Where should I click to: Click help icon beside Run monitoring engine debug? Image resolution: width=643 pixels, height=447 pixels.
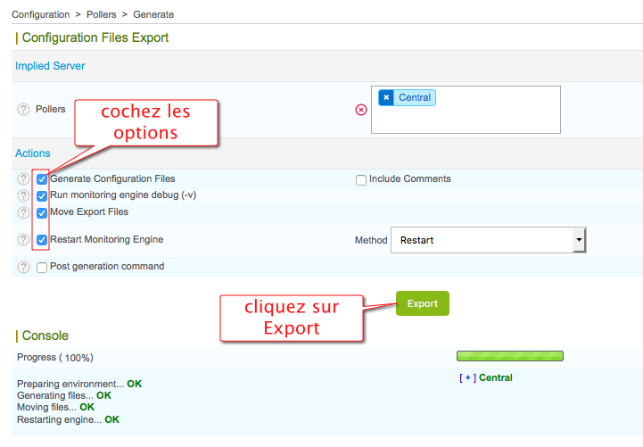23,196
